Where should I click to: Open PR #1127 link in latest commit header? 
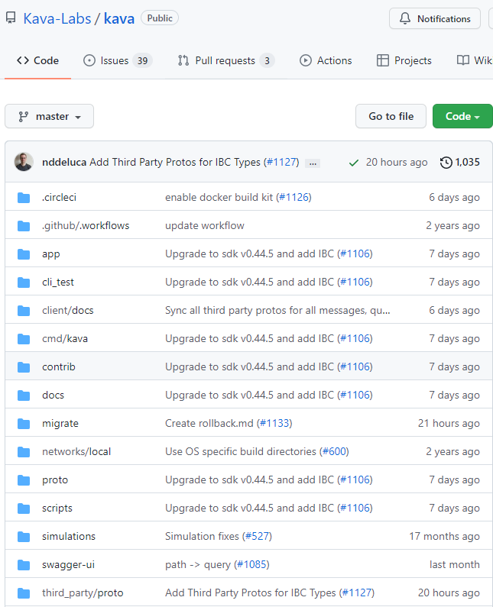point(281,162)
